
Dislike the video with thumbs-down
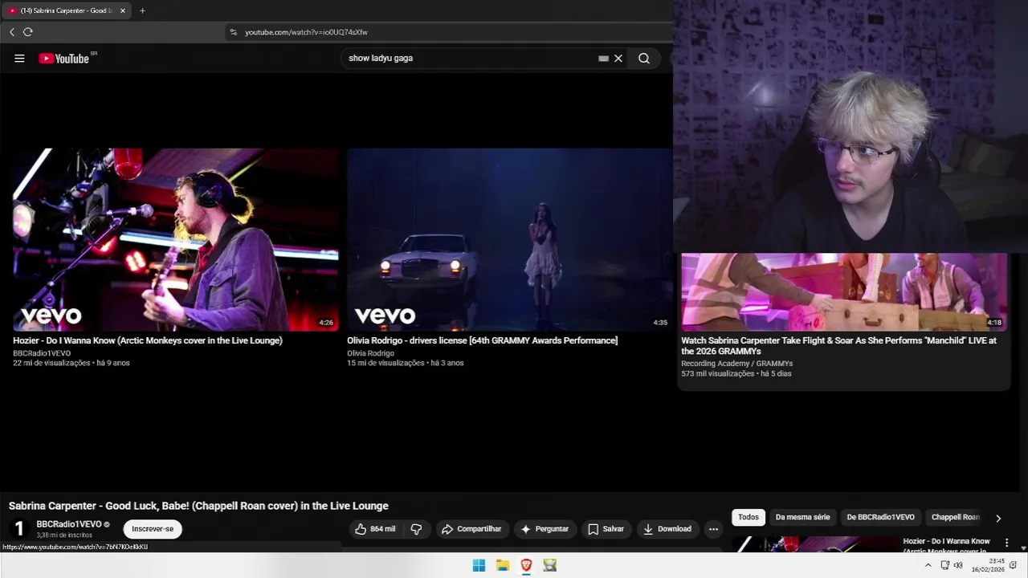tap(416, 529)
